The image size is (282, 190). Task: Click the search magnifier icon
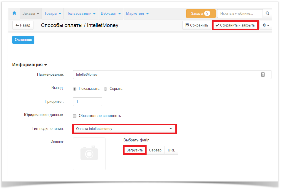coord(267,14)
